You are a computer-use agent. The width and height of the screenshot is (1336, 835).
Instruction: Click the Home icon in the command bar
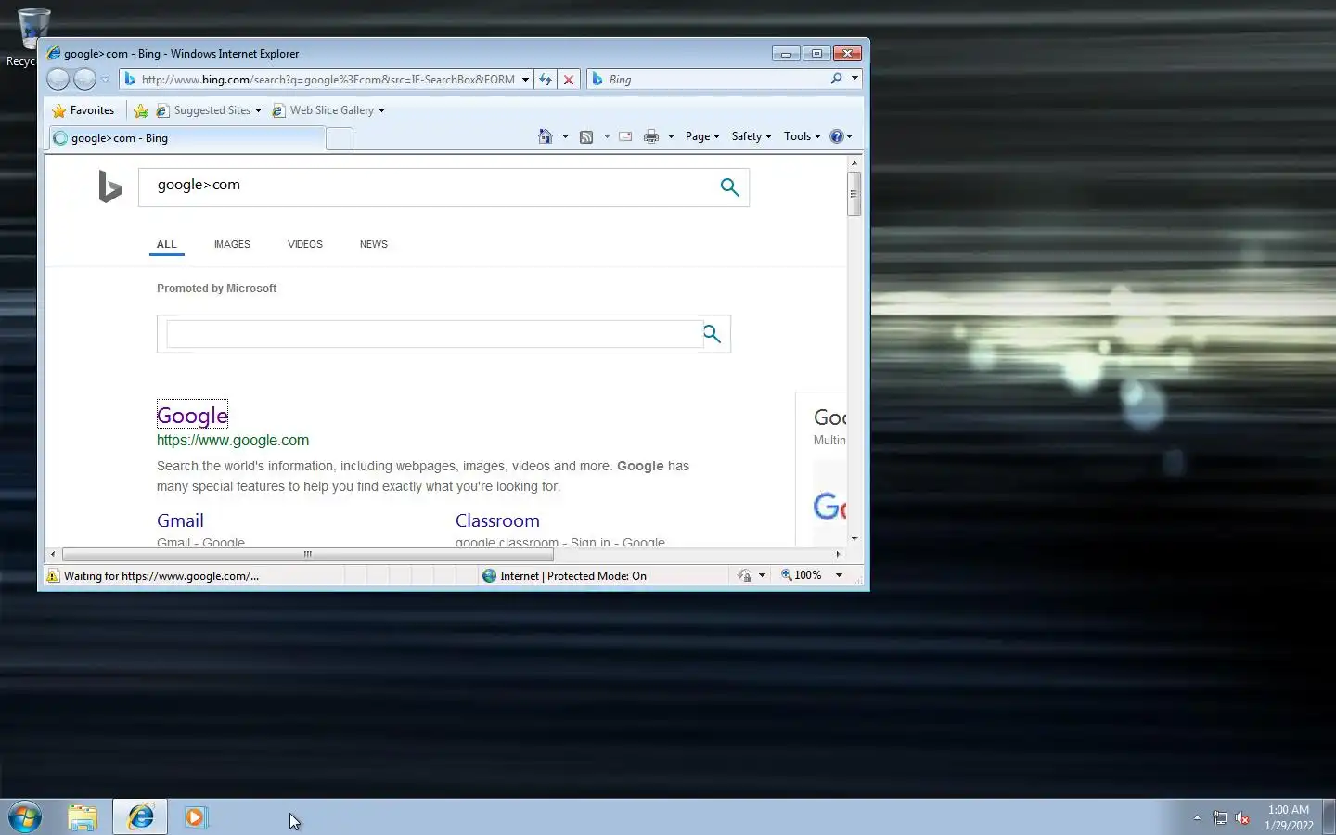click(x=546, y=136)
